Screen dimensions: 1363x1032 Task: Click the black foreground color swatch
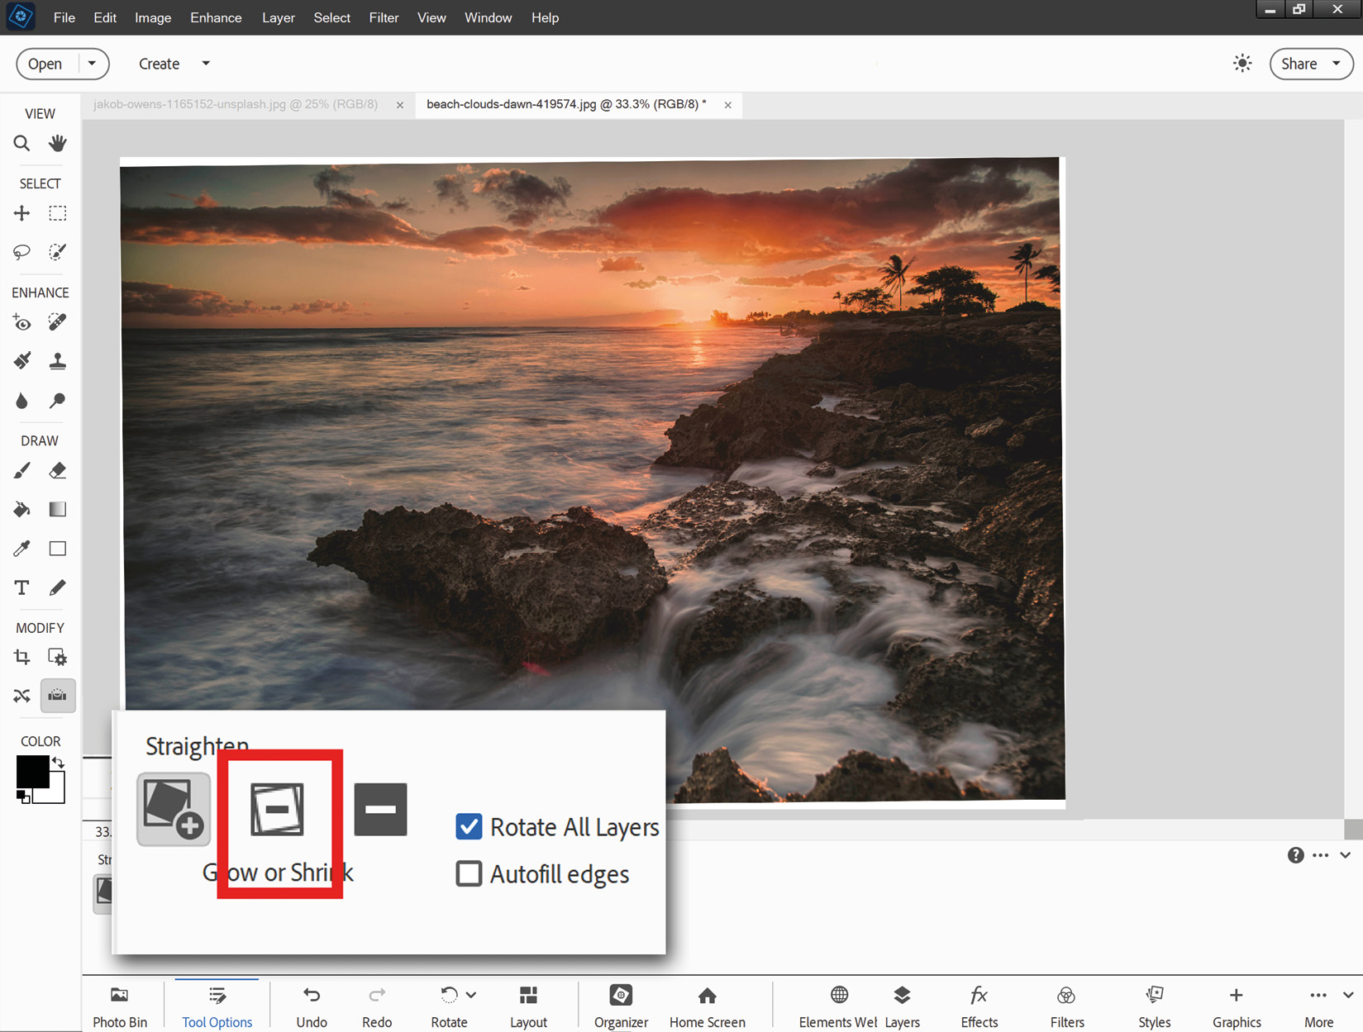32,772
